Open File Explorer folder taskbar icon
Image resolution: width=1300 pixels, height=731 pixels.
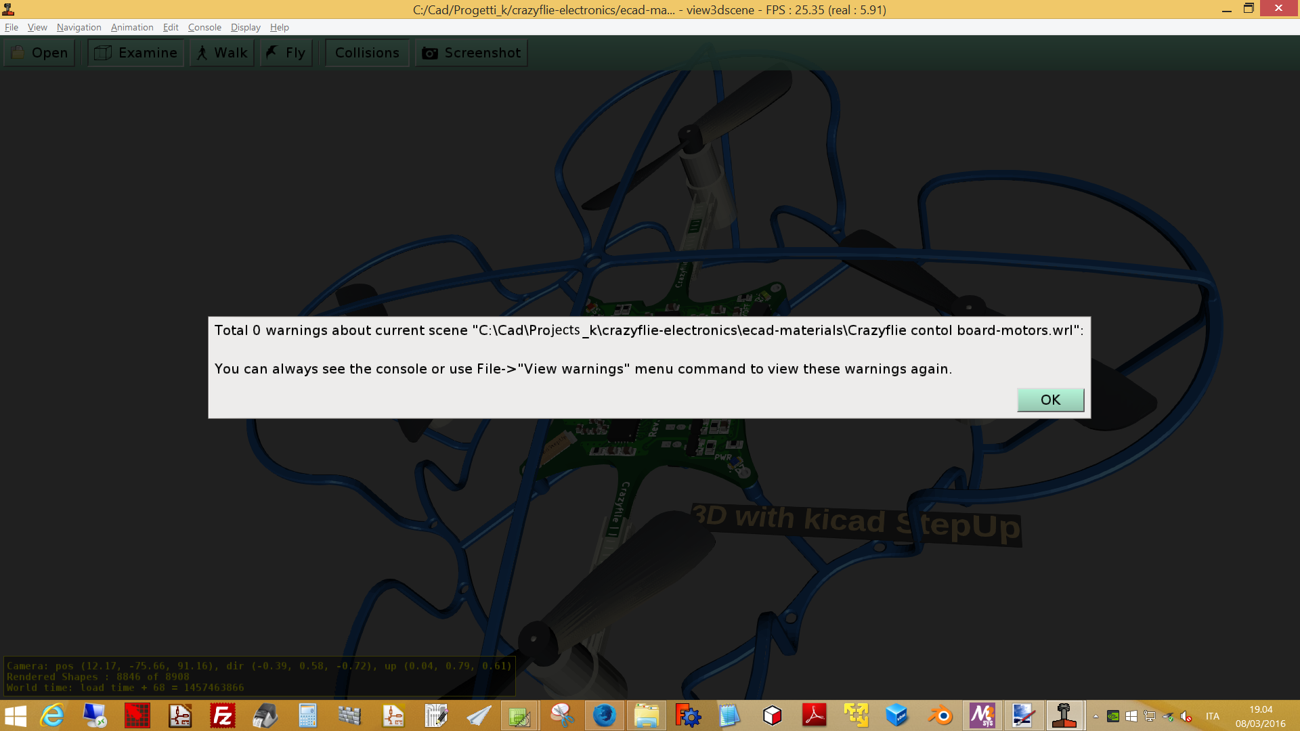coord(646,715)
